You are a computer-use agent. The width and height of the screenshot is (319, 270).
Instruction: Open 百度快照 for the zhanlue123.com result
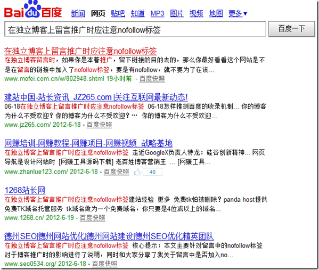pos(117,171)
